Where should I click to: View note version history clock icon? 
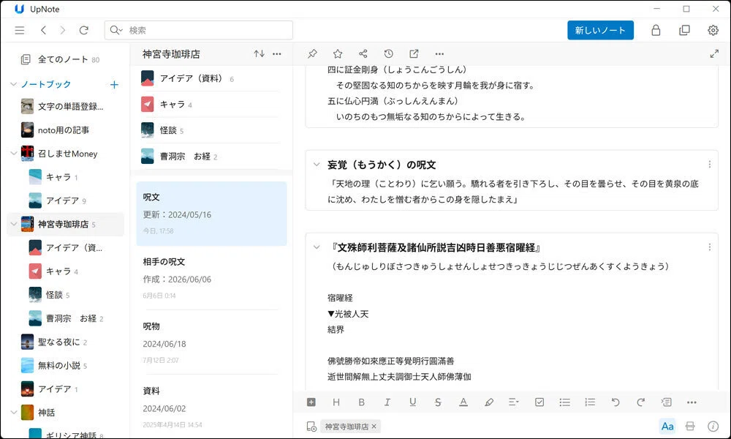click(x=388, y=53)
